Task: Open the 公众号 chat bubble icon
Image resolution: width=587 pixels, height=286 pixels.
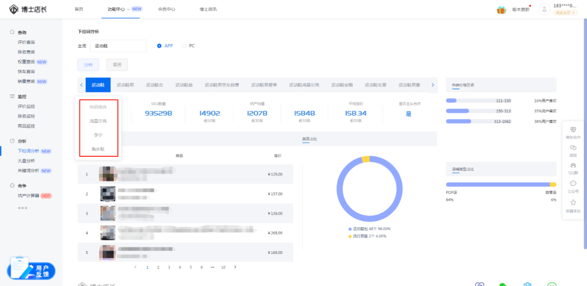Action: click(x=573, y=183)
